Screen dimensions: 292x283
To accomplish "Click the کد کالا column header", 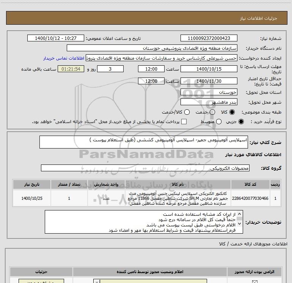I will coord(250,185).
